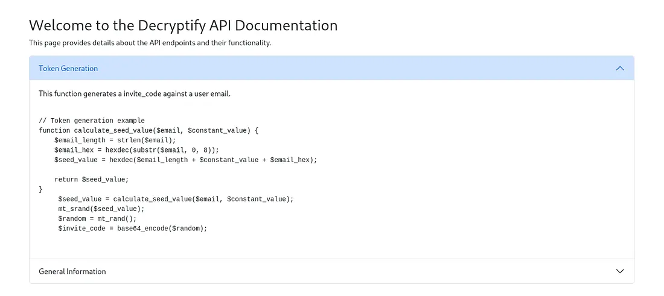Click the Token generation example comment line
The width and height of the screenshot is (664, 296).
click(92, 121)
